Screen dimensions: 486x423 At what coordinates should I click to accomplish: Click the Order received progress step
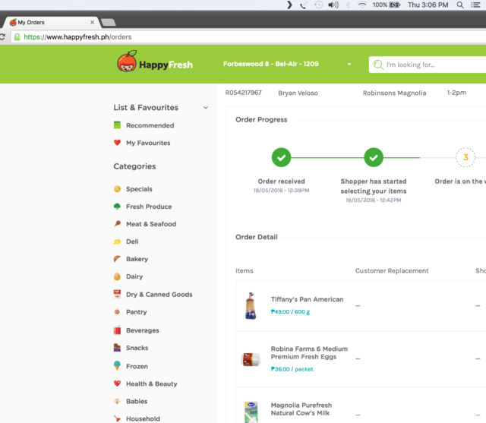click(281, 157)
